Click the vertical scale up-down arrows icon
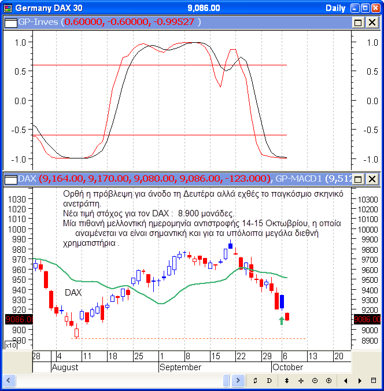The width and height of the screenshot is (384, 391). [x=286, y=381]
